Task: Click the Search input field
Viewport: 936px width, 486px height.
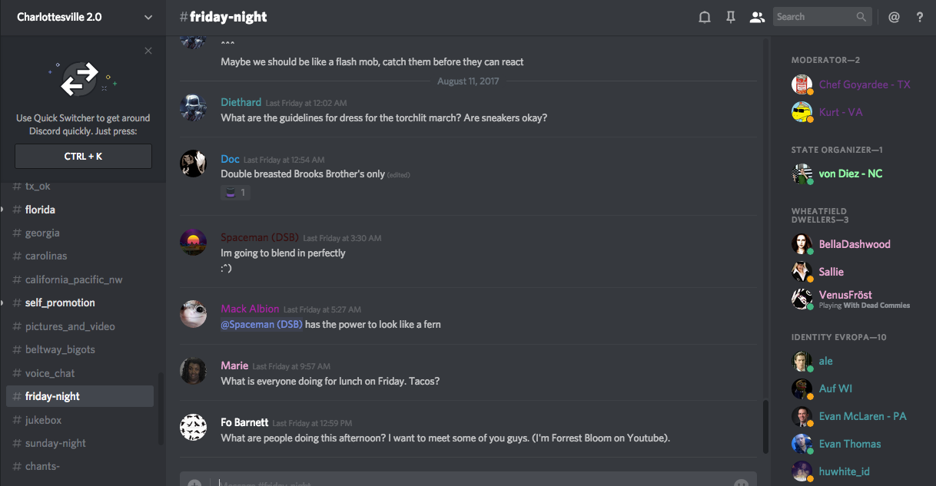Action: tap(813, 17)
